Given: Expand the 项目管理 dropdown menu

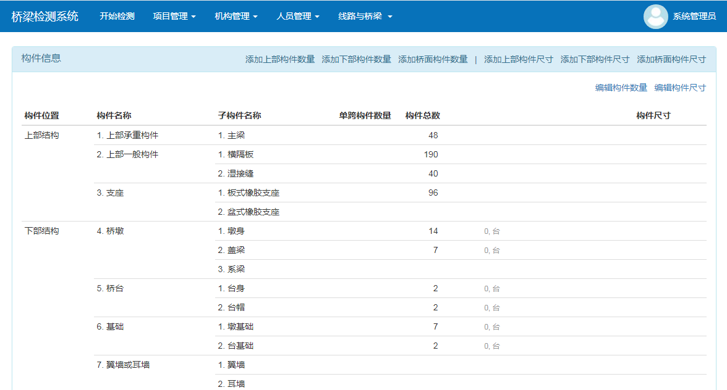Looking at the screenshot, I should [x=174, y=17].
